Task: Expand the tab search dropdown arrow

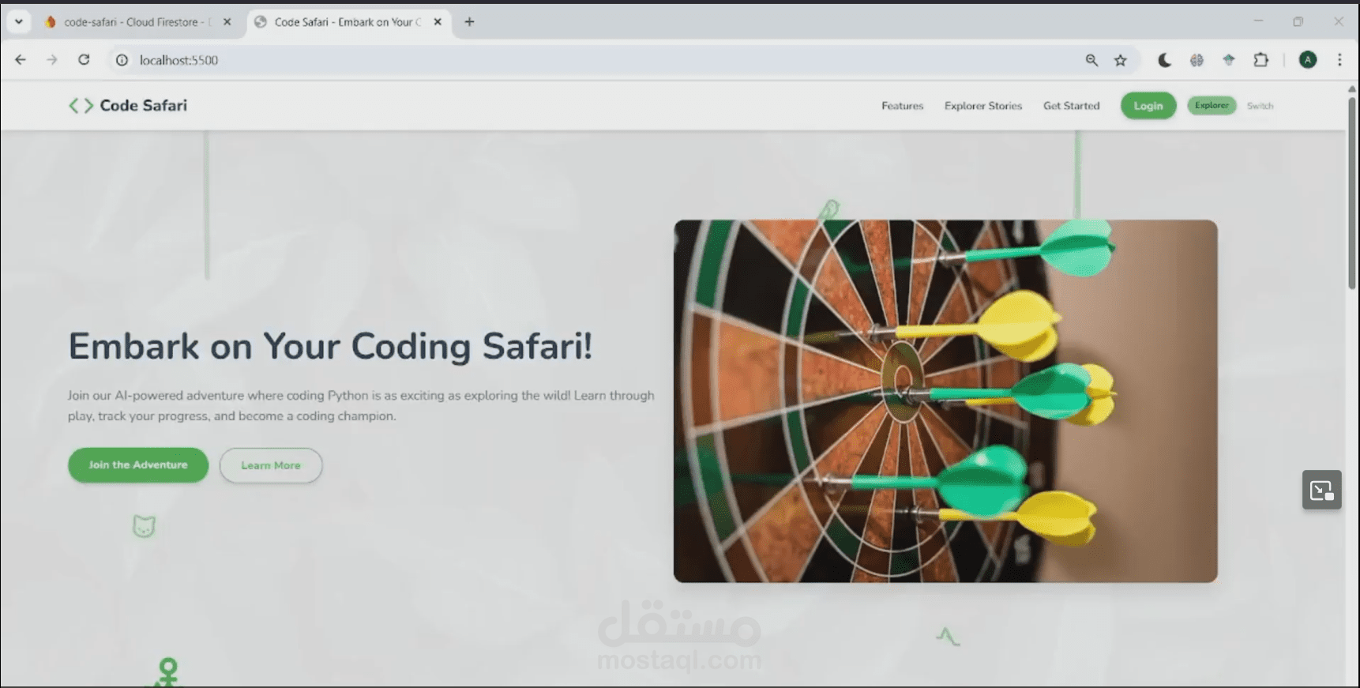Action: coord(18,22)
